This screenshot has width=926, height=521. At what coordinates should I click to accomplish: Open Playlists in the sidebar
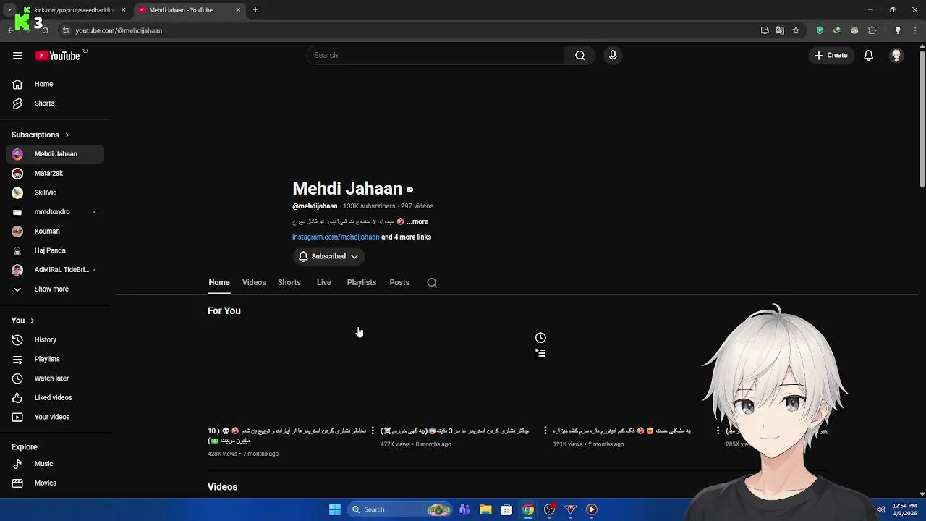click(x=55, y=359)
